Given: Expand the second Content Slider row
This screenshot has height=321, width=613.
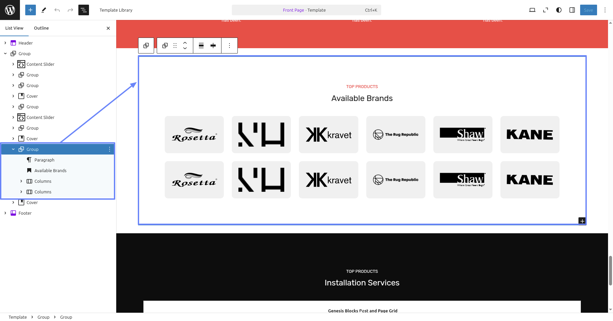Looking at the screenshot, I should click(13, 117).
